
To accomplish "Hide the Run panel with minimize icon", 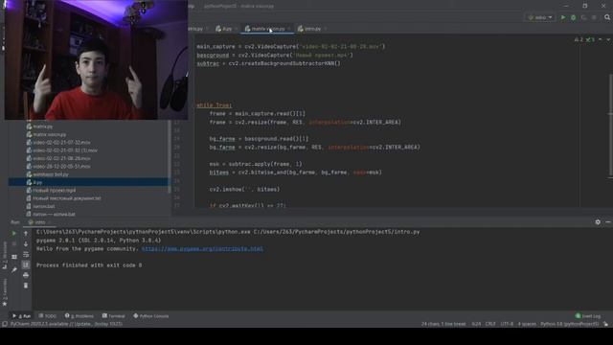I will [x=608, y=222].
